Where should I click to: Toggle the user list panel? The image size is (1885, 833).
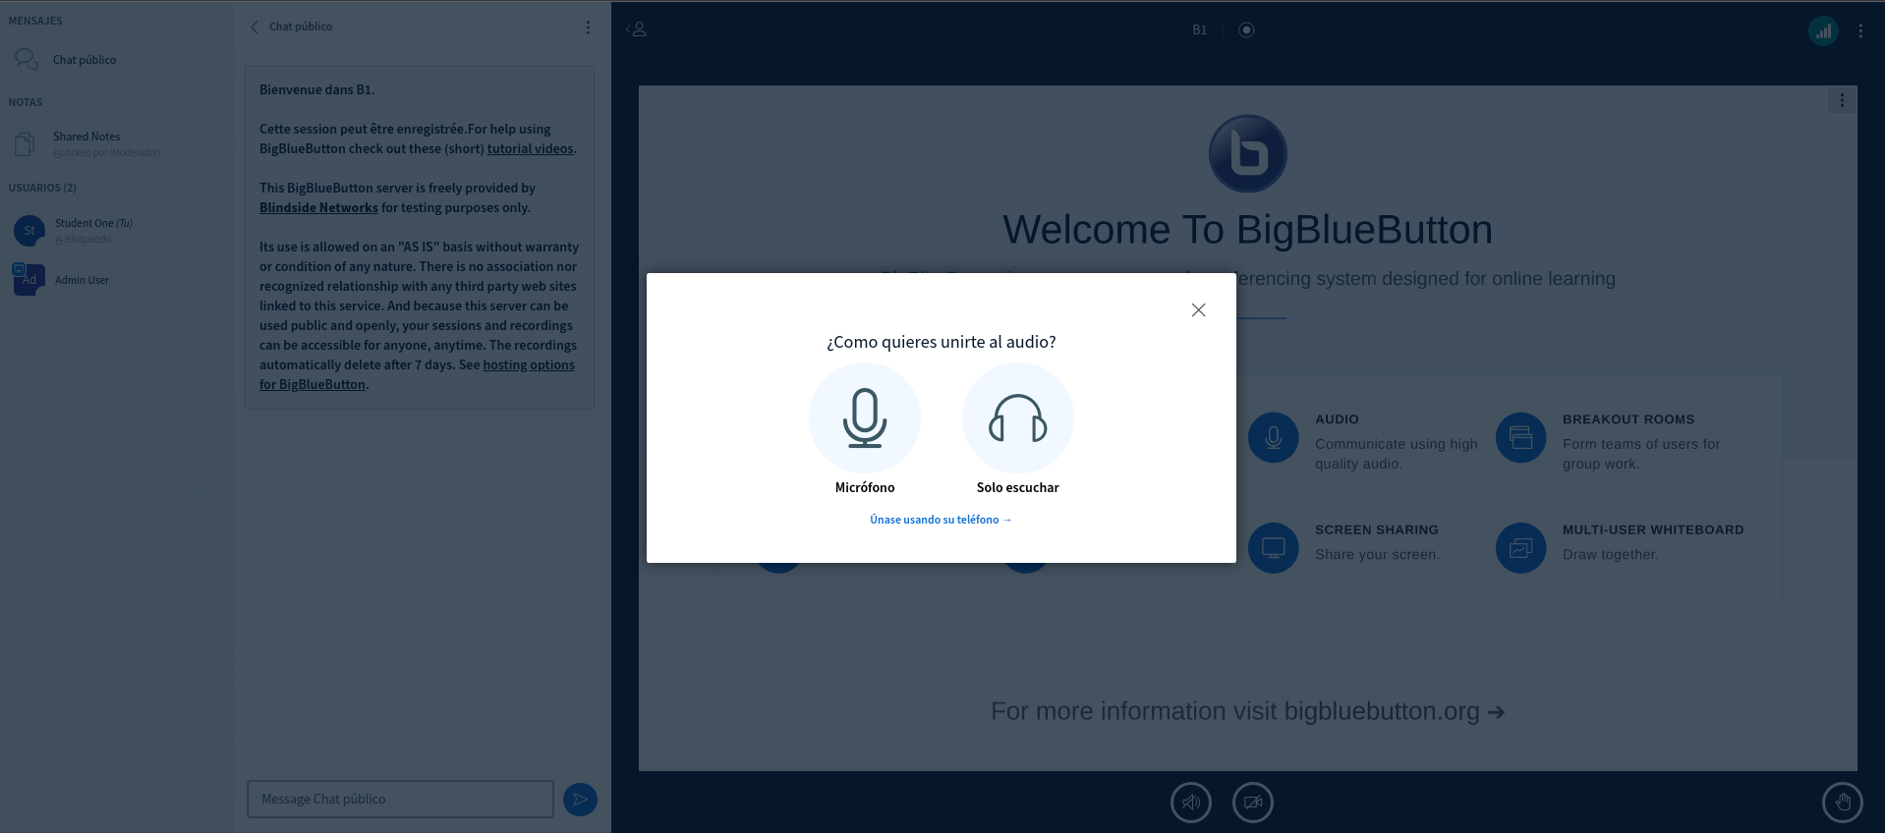pos(636,29)
